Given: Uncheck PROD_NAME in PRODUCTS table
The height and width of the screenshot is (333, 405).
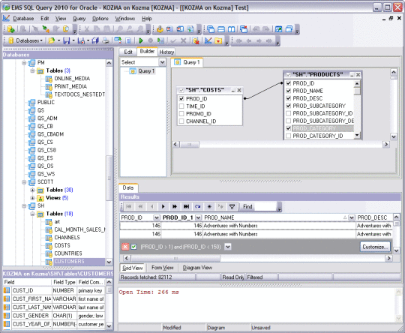Looking at the screenshot, I should tap(289, 91).
